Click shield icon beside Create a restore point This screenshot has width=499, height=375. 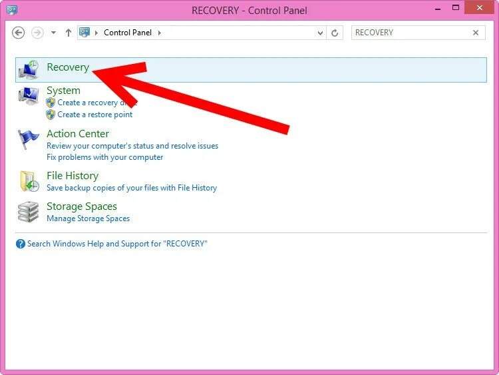tap(51, 115)
